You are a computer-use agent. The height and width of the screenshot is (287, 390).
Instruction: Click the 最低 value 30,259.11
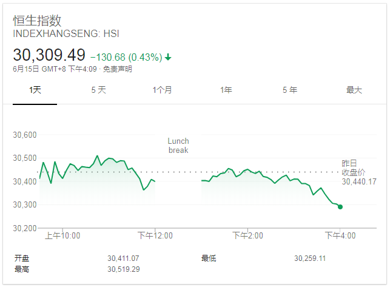click(x=310, y=258)
